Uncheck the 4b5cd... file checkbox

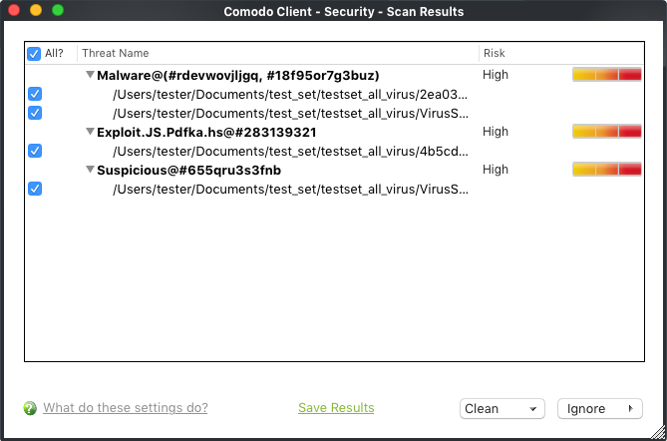coord(35,151)
